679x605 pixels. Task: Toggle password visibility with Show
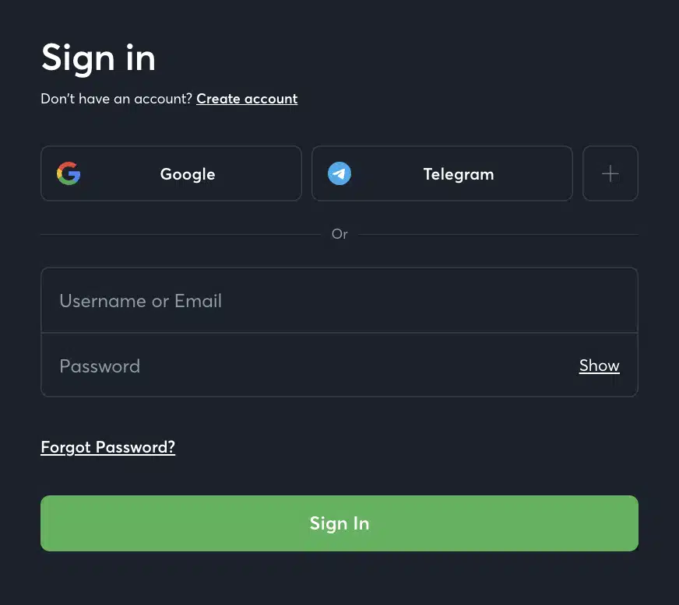click(600, 365)
